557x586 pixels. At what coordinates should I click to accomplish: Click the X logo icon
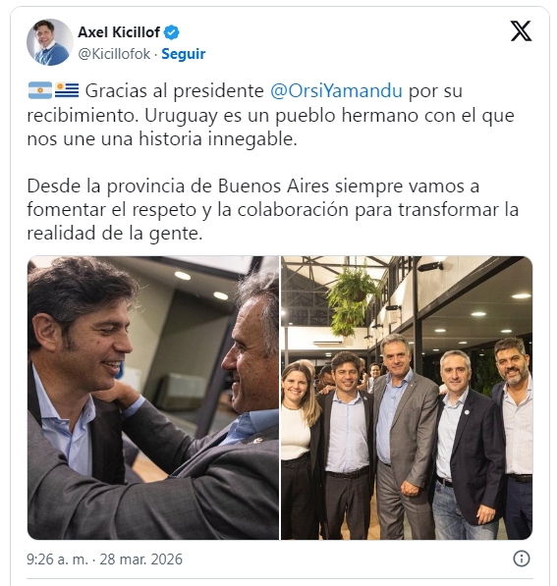(521, 31)
